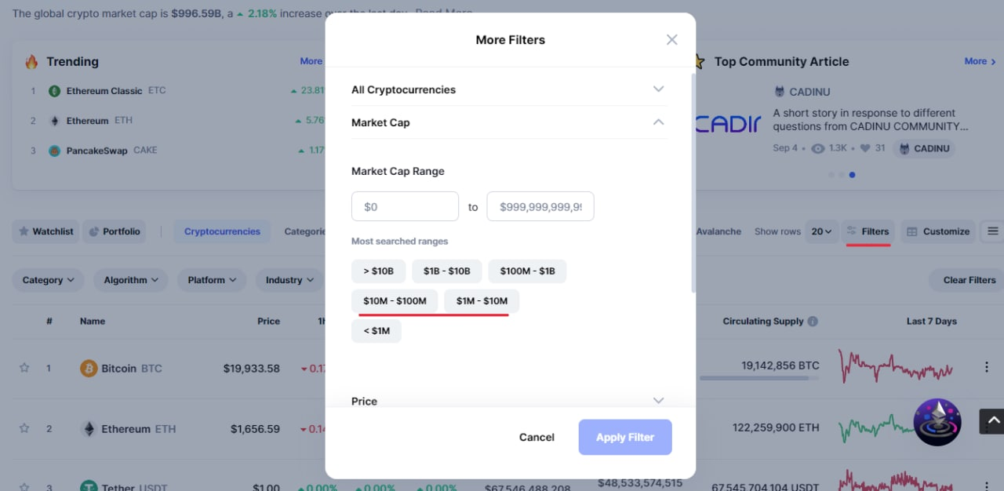Screen dimensions: 1004x491
Task: Click the hamburger list view icon
Action: [993, 231]
